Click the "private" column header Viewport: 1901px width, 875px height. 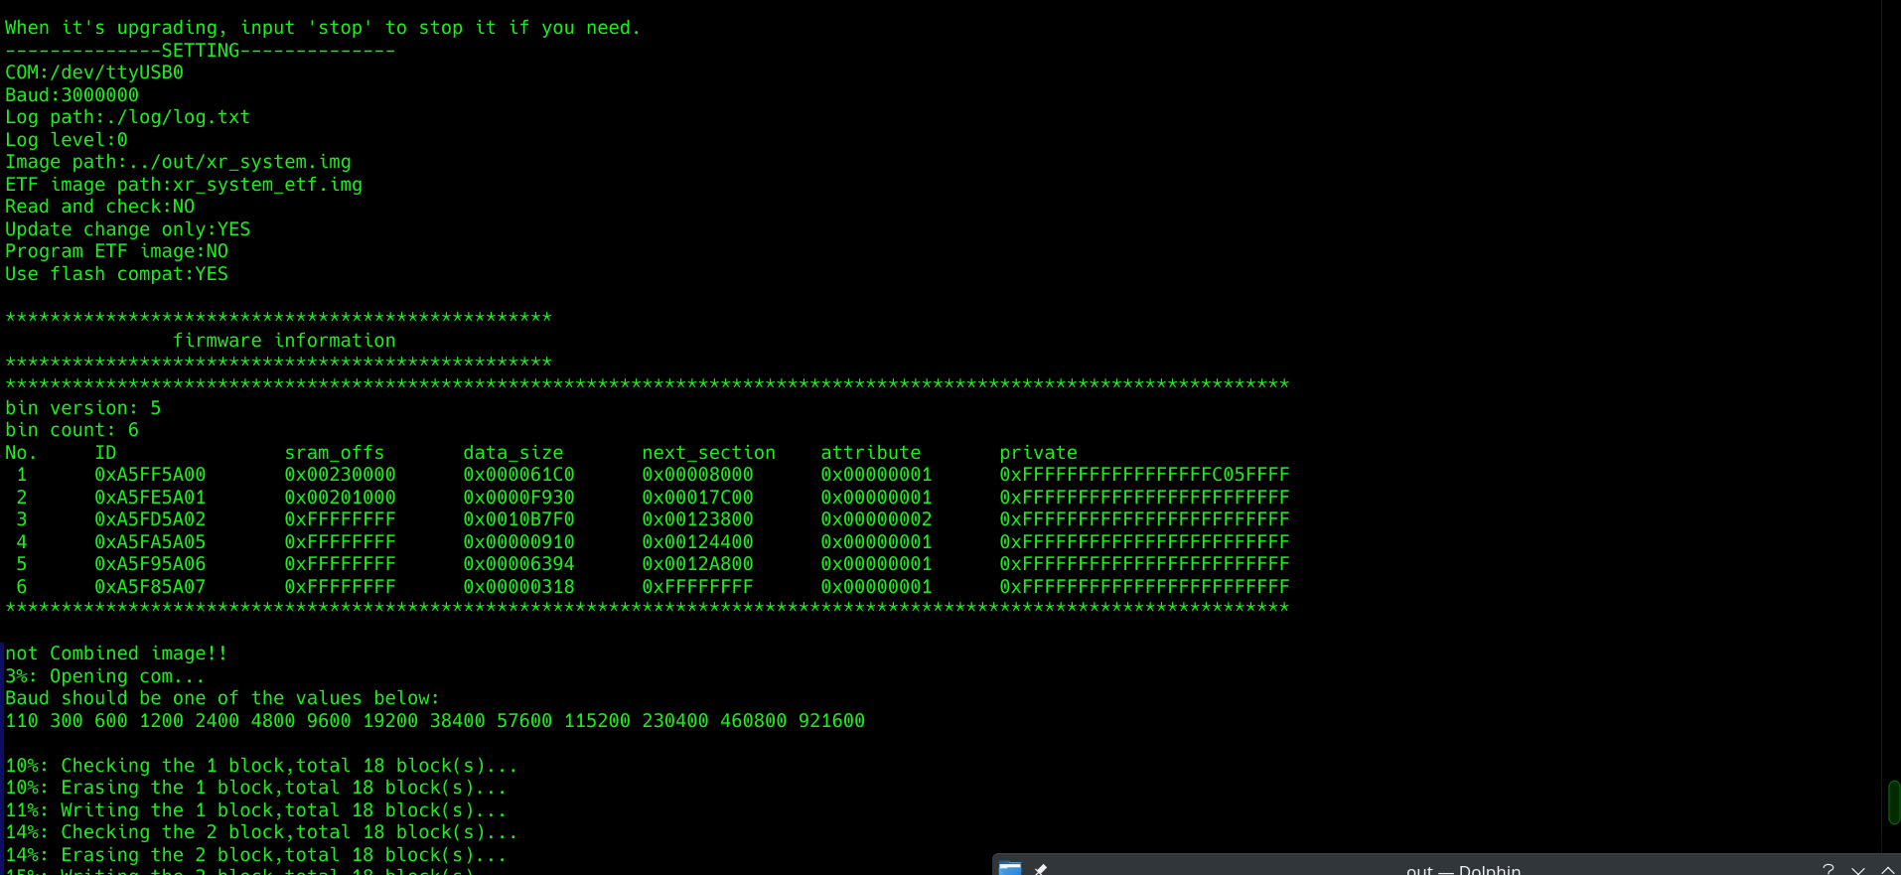tap(1038, 453)
